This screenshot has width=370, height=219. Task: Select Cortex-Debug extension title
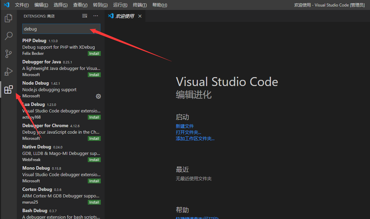[37, 189]
